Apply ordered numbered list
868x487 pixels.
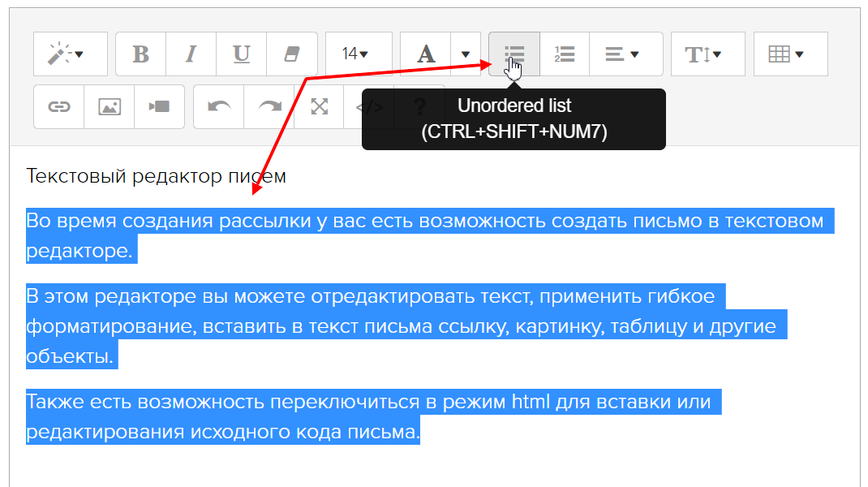pos(565,54)
